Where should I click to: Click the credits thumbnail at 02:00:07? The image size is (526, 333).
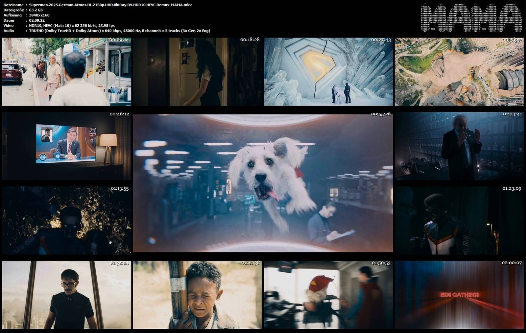(x=459, y=295)
